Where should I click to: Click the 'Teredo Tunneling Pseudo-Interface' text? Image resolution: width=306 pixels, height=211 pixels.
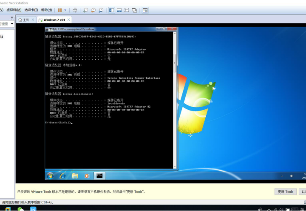pos(134,78)
